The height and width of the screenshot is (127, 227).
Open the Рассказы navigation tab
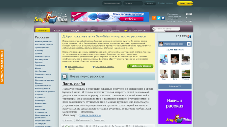coord(59,30)
